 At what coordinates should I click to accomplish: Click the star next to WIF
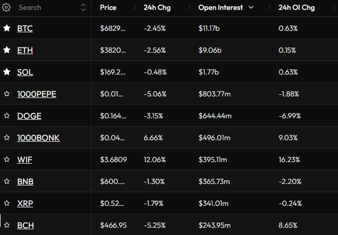(7, 160)
